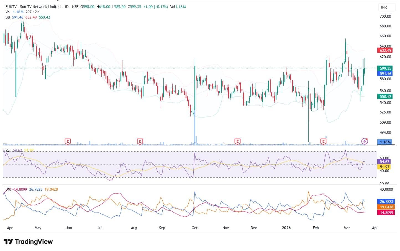Image resolution: width=400 pixels, height=251 pixels.
Task: Click the 494.00 price scale label
Action: 385,132
